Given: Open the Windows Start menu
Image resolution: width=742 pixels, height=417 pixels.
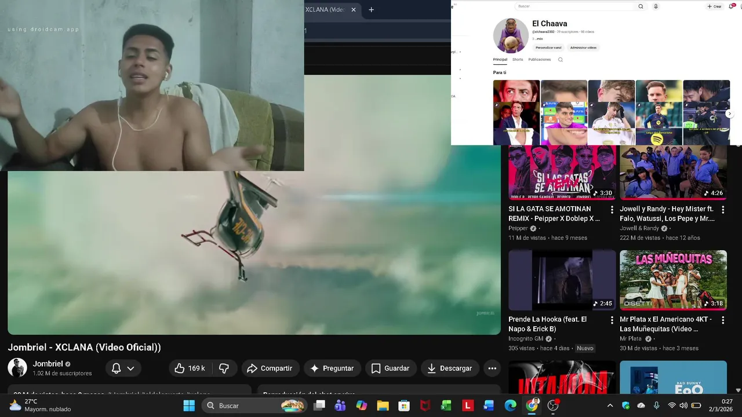Looking at the screenshot, I should coord(189,405).
